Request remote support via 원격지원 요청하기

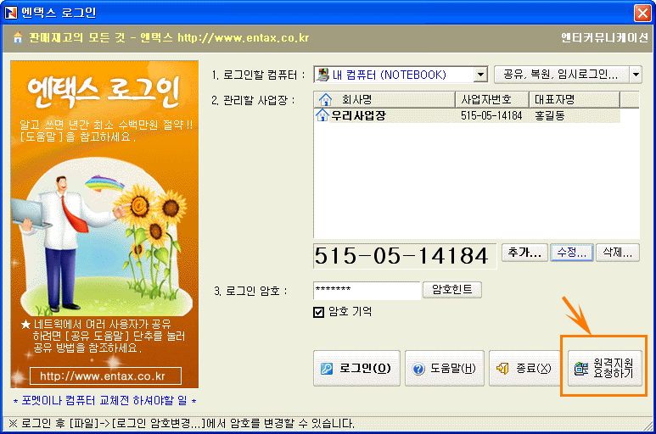click(604, 369)
